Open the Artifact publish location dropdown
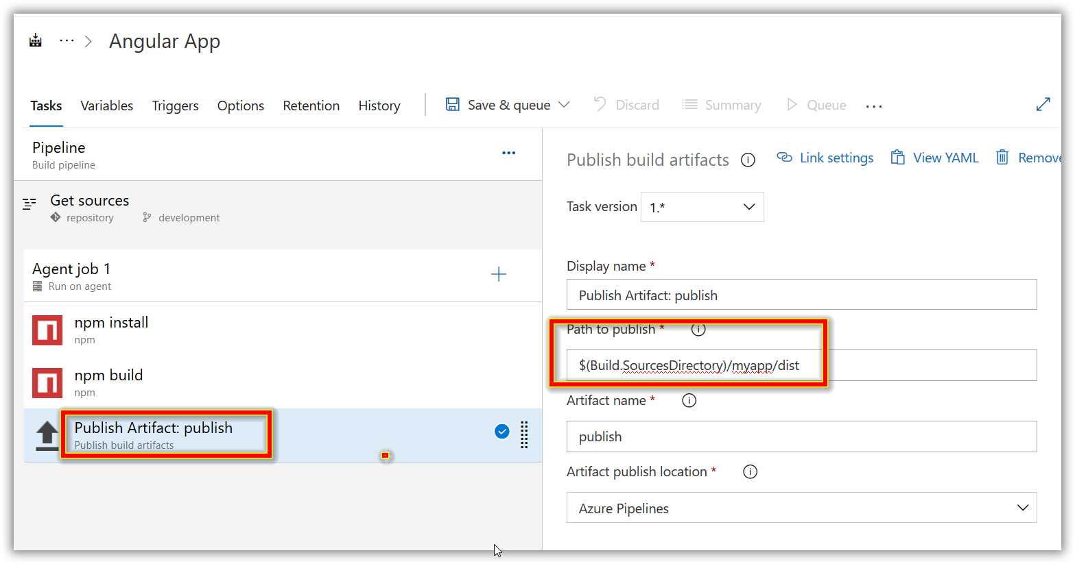 (x=801, y=508)
